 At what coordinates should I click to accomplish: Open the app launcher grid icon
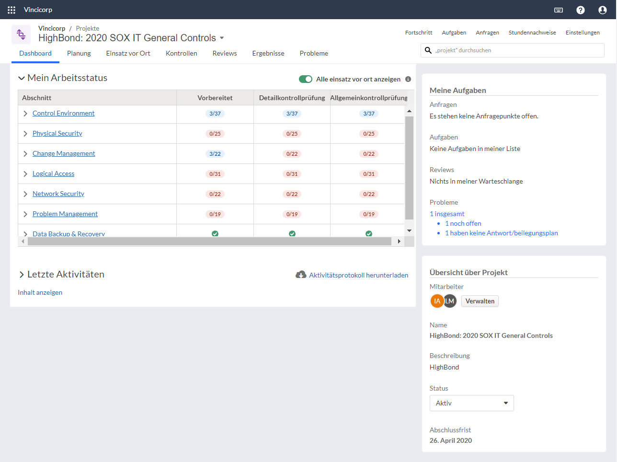(x=11, y=10)
